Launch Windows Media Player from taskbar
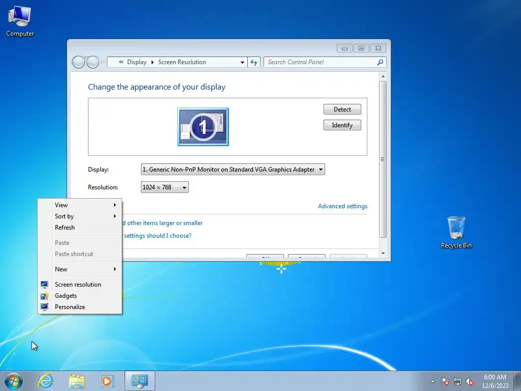This screenshot has width=521, height=391. pyautogui.click(x=107, y=381)
